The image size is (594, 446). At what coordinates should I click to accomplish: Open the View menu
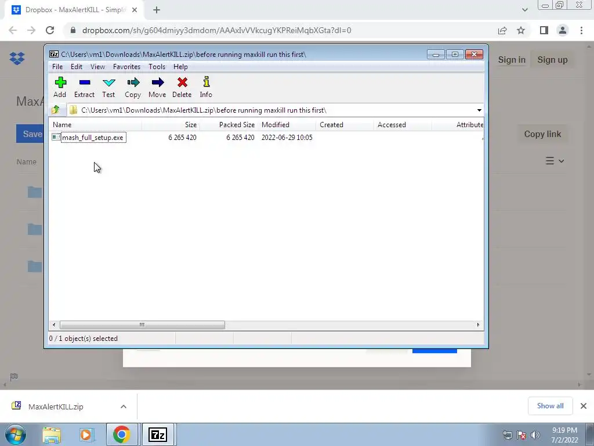97,67
